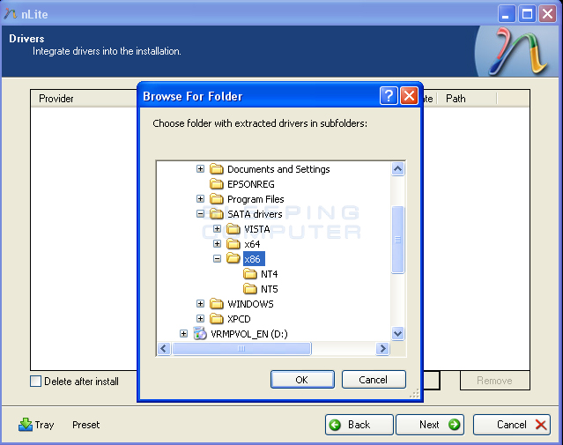Expand the VISTA folder node

click(x=217, y=229)
